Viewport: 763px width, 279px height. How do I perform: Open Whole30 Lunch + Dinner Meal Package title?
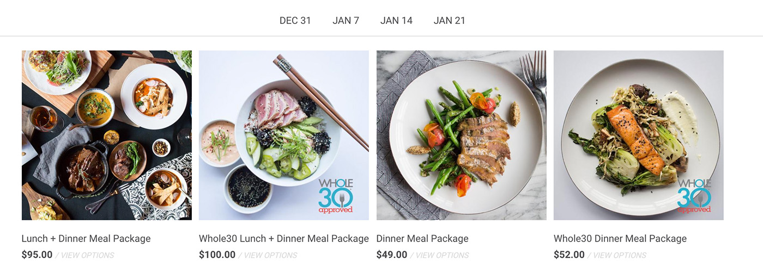click(284, 238)
